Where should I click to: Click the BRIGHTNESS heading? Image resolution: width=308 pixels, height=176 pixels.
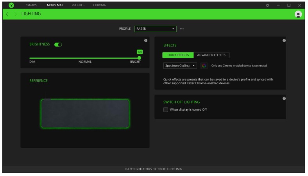[x=39, y=44]
